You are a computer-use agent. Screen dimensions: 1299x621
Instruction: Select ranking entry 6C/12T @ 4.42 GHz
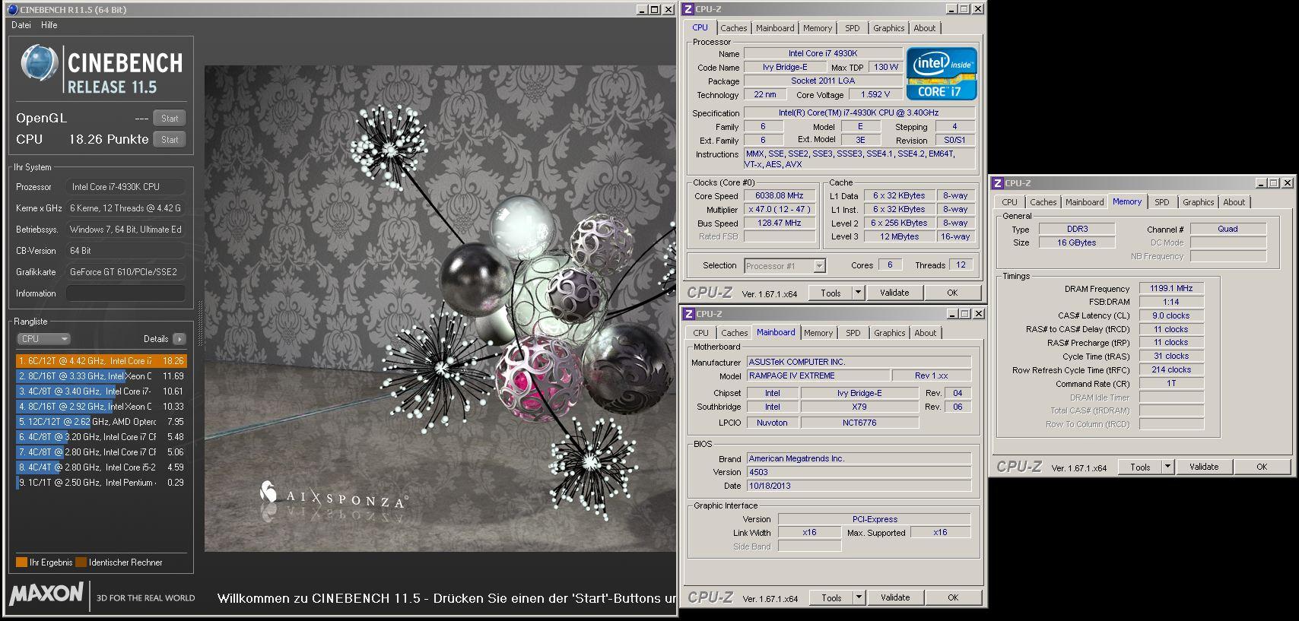(101, 361)
